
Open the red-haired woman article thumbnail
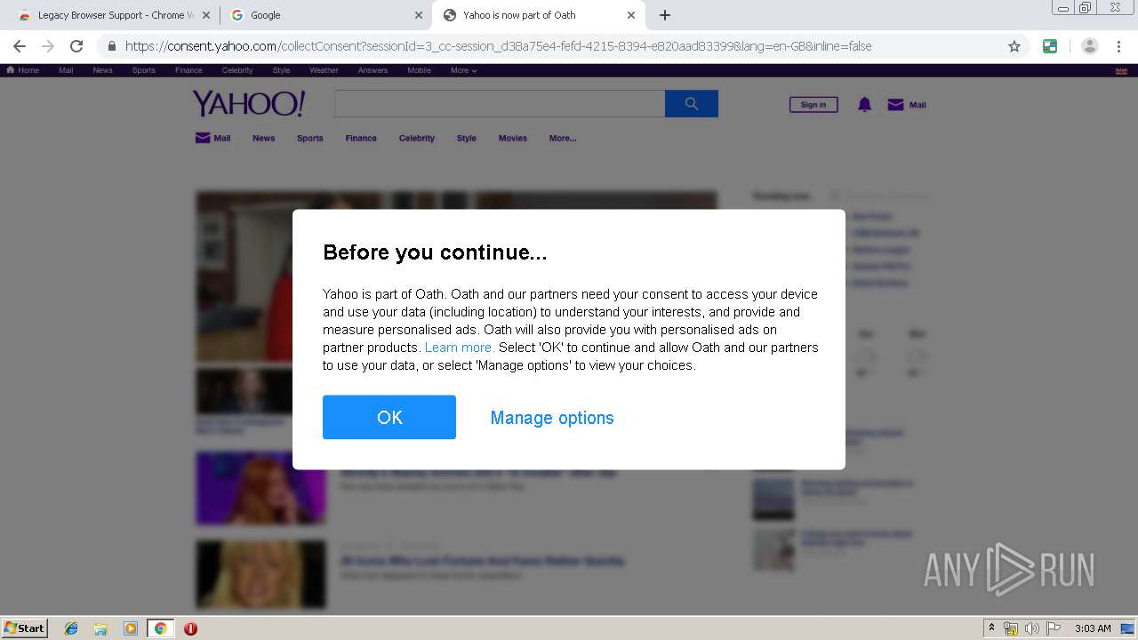[261, 488]
